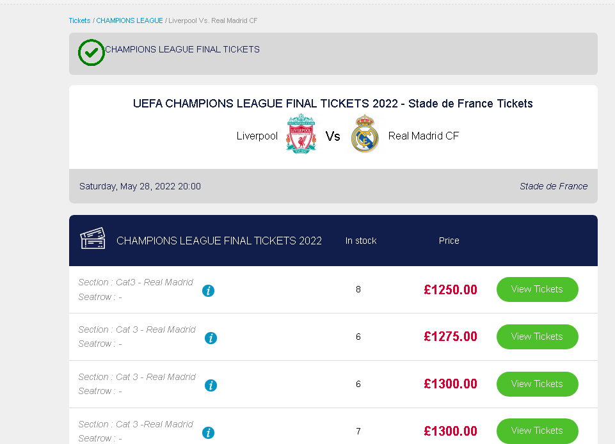View Tickets for the 6-in-stock £1300.00 listing
The image size is (615, 444).
click(x=537, y=384)
